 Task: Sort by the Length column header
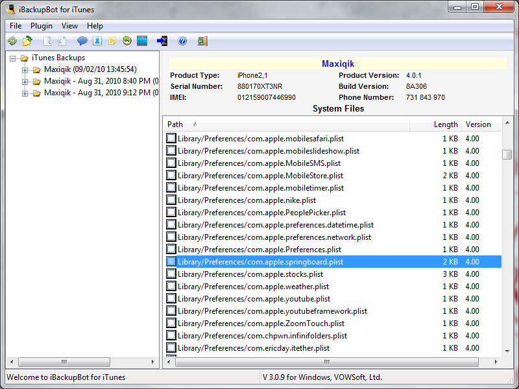pos(435,124)
